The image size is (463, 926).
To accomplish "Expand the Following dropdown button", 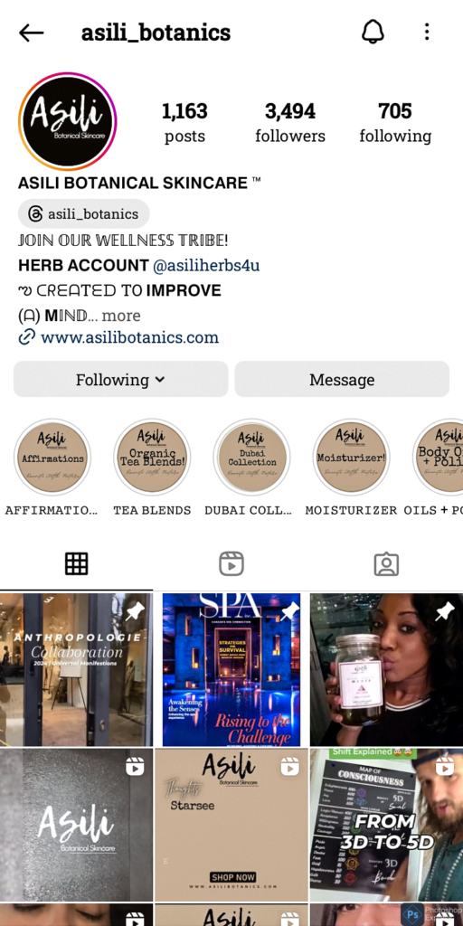I will point(120,379).
